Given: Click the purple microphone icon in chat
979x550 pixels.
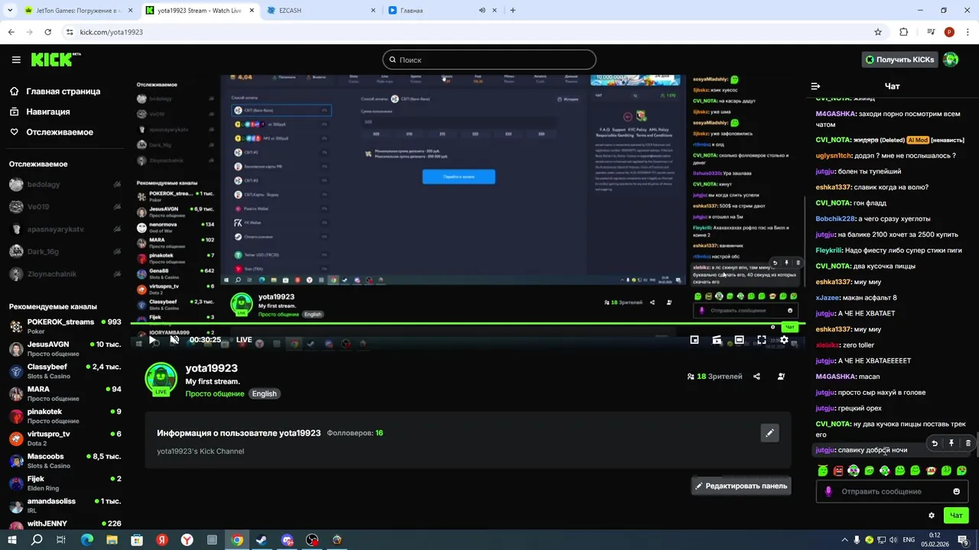Looking at the screenshot, I should click(828, 491).
